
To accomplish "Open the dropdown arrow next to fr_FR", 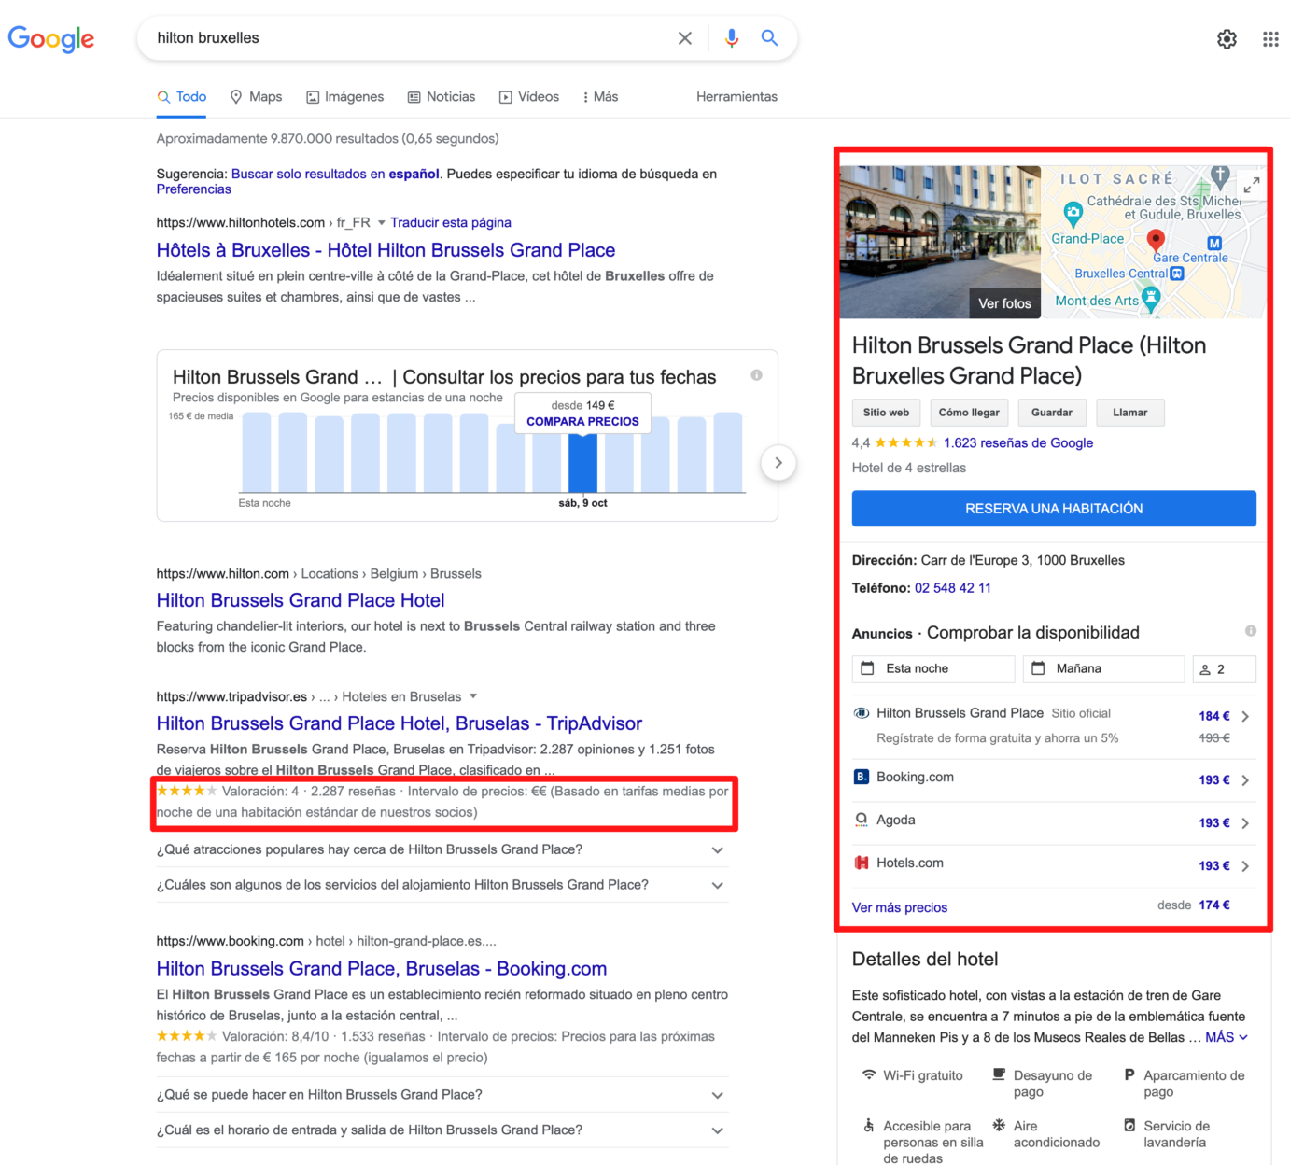I will [381, 223].
